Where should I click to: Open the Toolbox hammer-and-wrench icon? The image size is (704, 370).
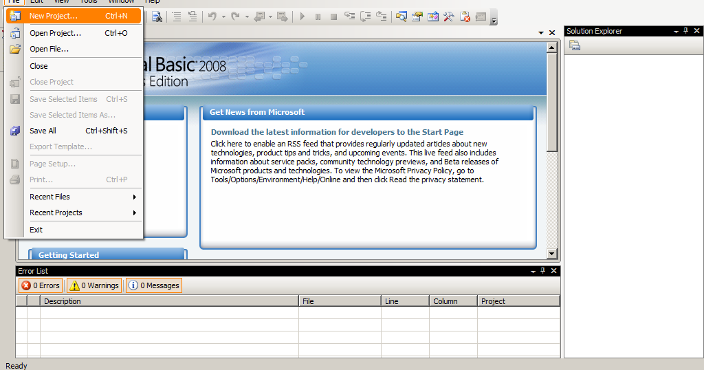448,17
